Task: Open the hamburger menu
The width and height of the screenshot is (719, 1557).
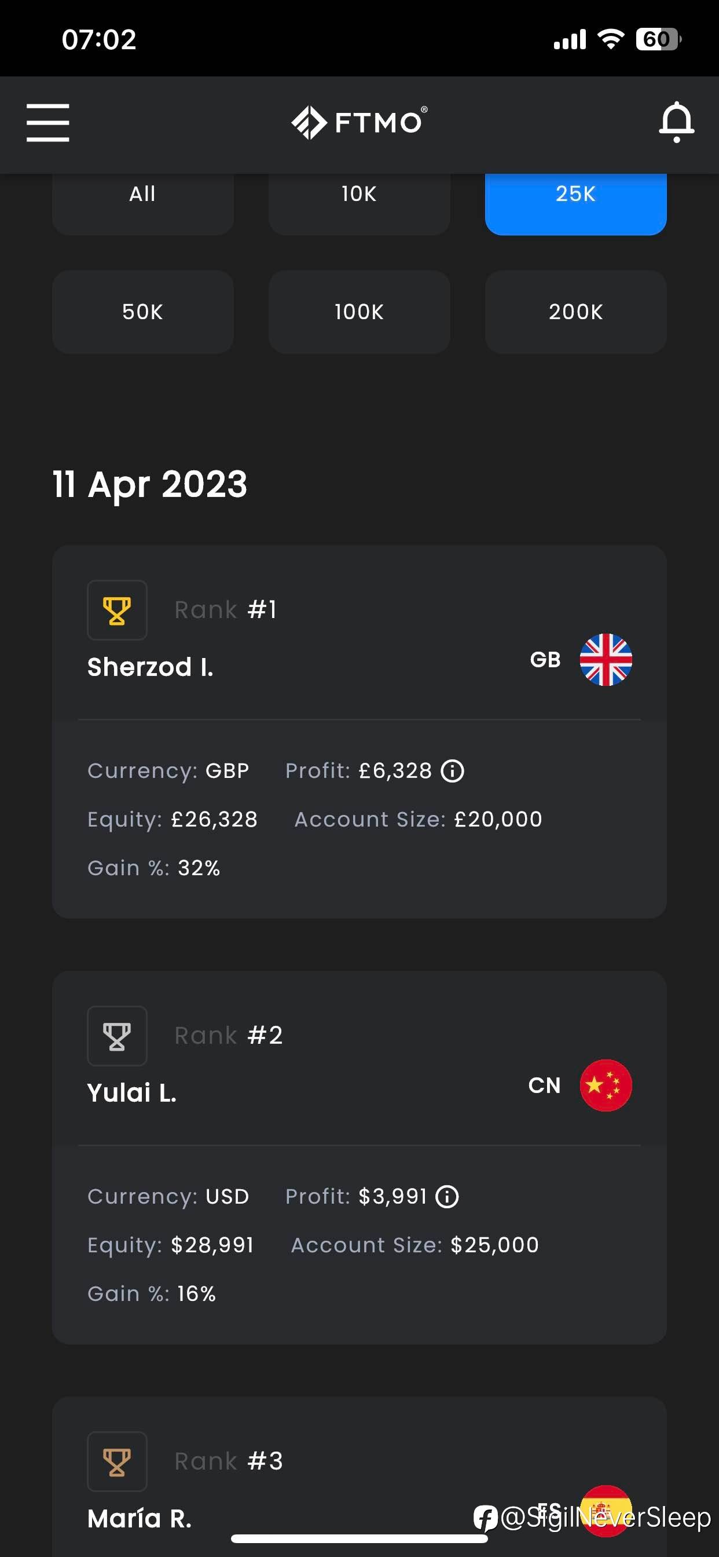Action: tap(47, 123)
